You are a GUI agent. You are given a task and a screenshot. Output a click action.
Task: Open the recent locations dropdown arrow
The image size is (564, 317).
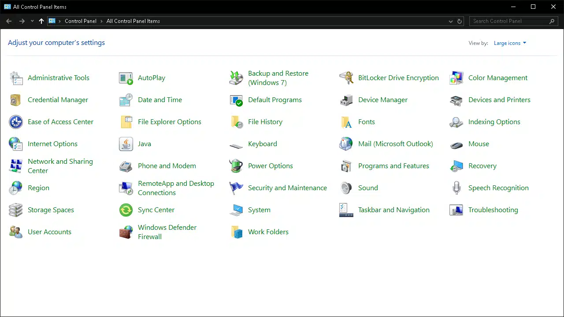(x=32, y=21)
